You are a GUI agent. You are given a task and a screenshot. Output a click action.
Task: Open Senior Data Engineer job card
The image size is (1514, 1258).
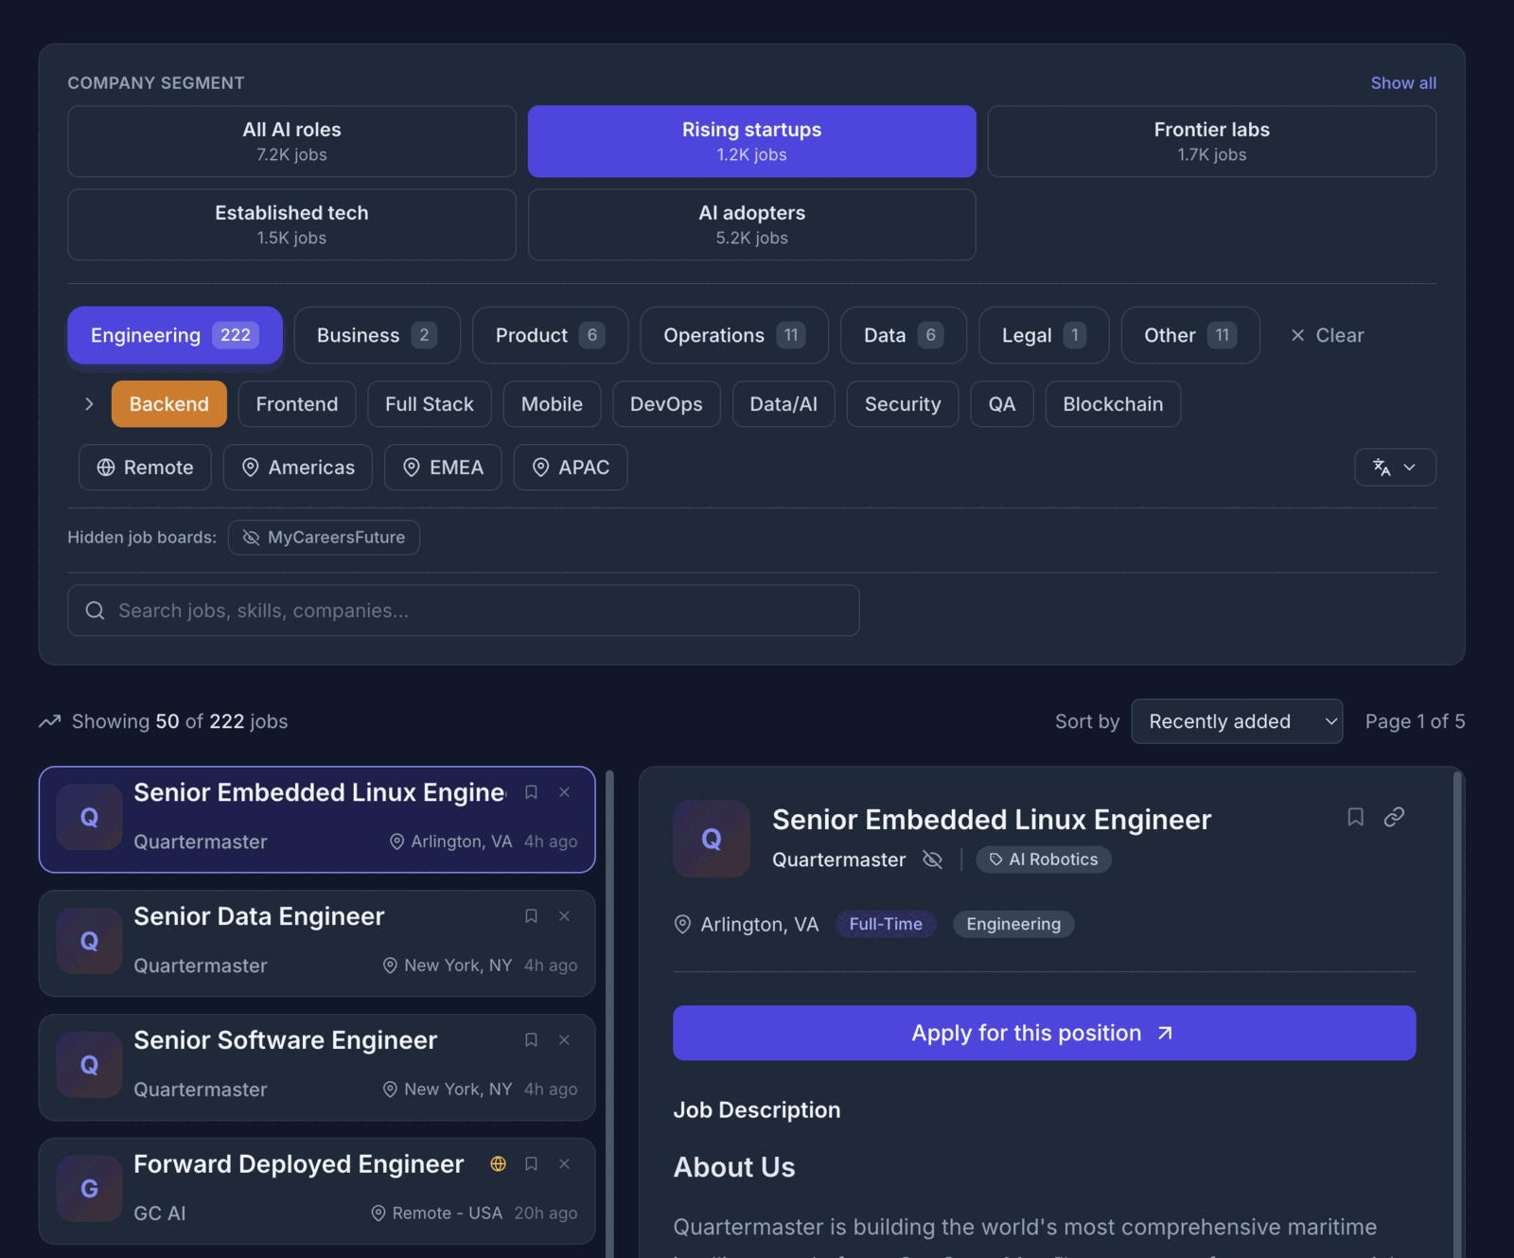coord(317,943)
